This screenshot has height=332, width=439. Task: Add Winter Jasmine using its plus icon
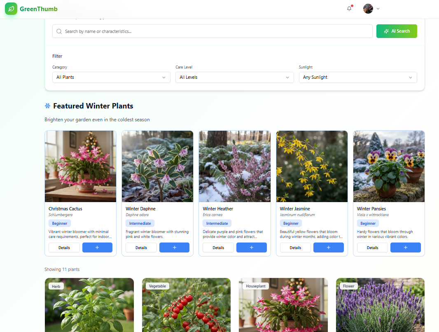[328, 247]
